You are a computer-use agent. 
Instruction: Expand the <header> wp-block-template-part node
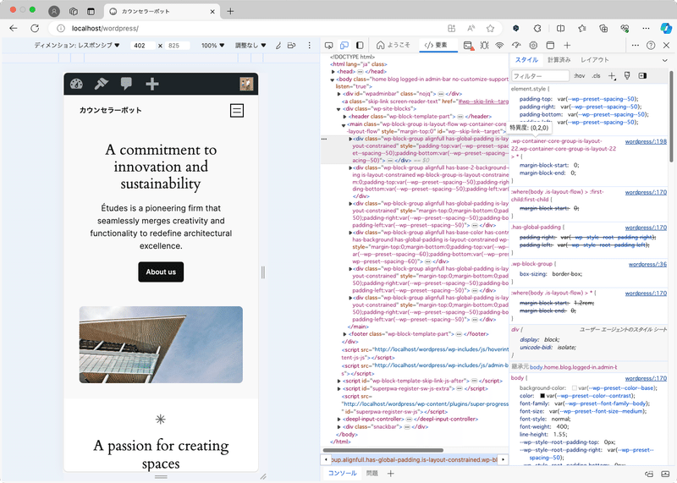(345, 117)
